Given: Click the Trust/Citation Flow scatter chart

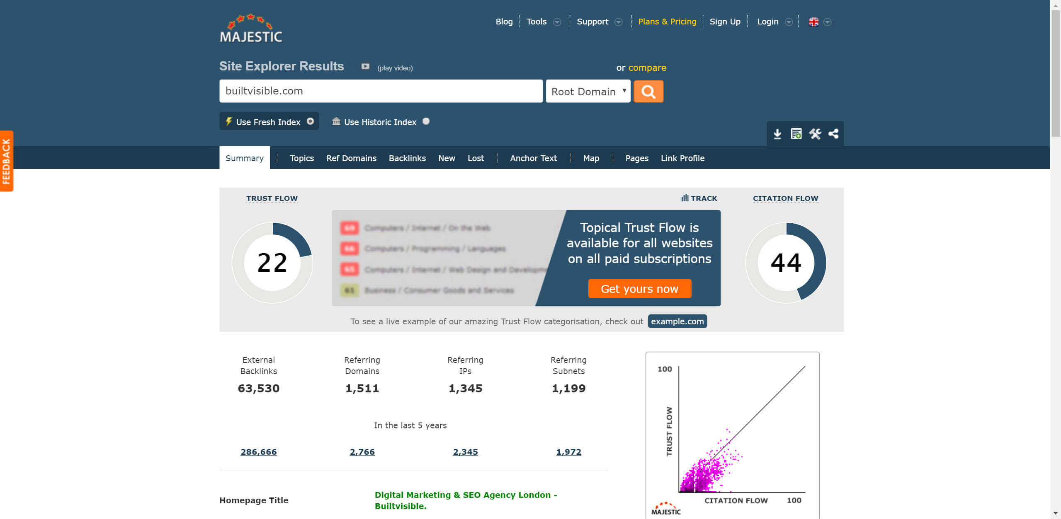Looking at the screenshot, I should point(732,435).
